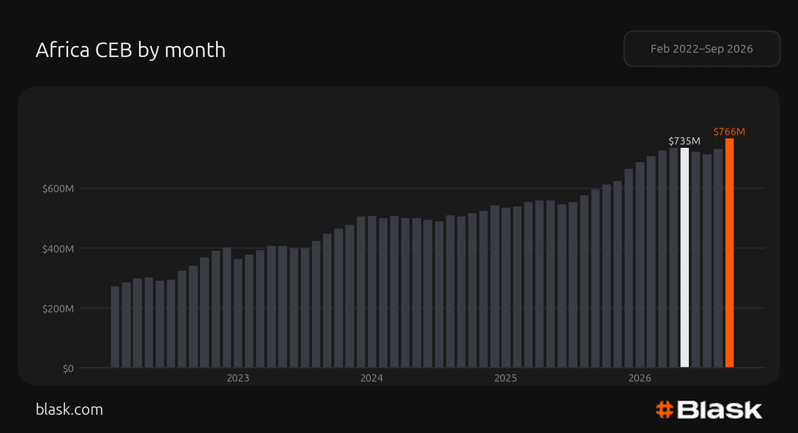Click the Blask hashtag logo icon
This screenshot has height=433, width=798.
pos(664,410)
